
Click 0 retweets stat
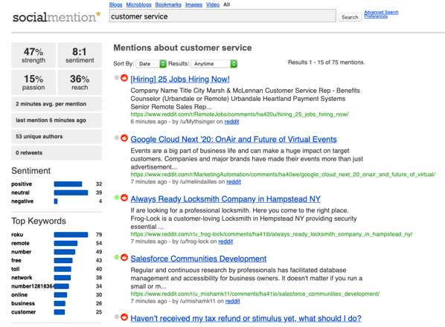[x=57, y=153]
